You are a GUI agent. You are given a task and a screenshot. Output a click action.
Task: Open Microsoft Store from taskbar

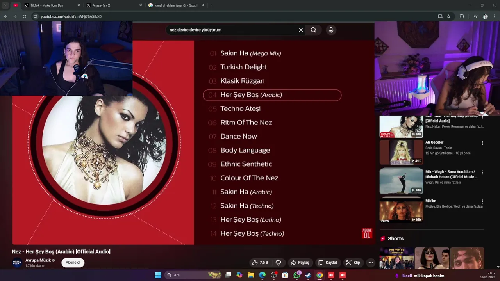point(286,275)
